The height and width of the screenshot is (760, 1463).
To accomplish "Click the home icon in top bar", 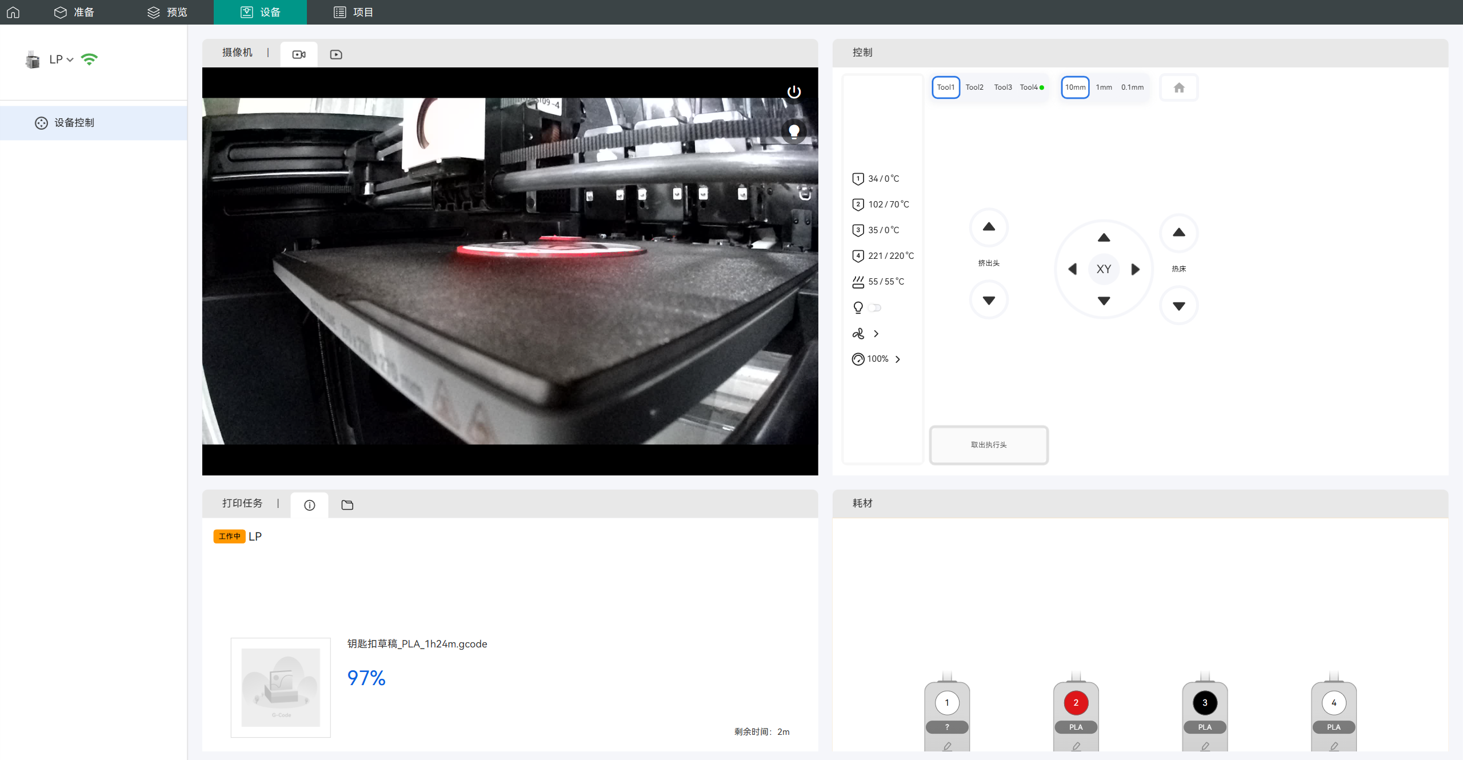I will pyautogui.click(x=13, y=12).
